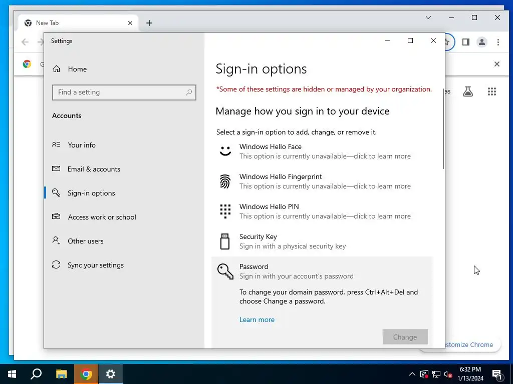
Task: Open Windows Start menu
Action: [x=12, y=374]
